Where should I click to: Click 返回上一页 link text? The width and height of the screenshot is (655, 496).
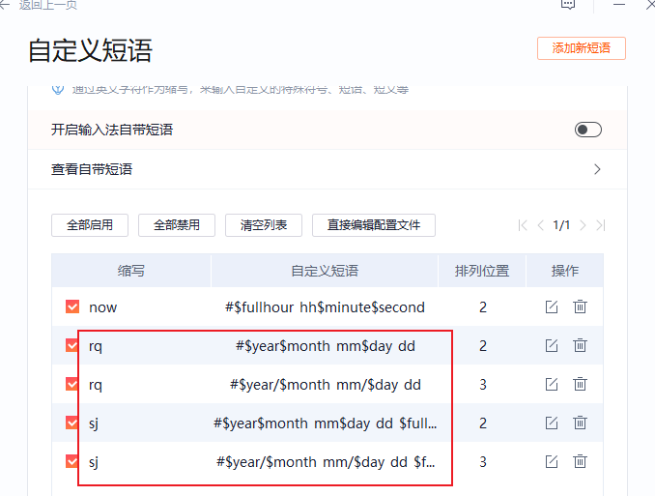[x=48, y=5]
